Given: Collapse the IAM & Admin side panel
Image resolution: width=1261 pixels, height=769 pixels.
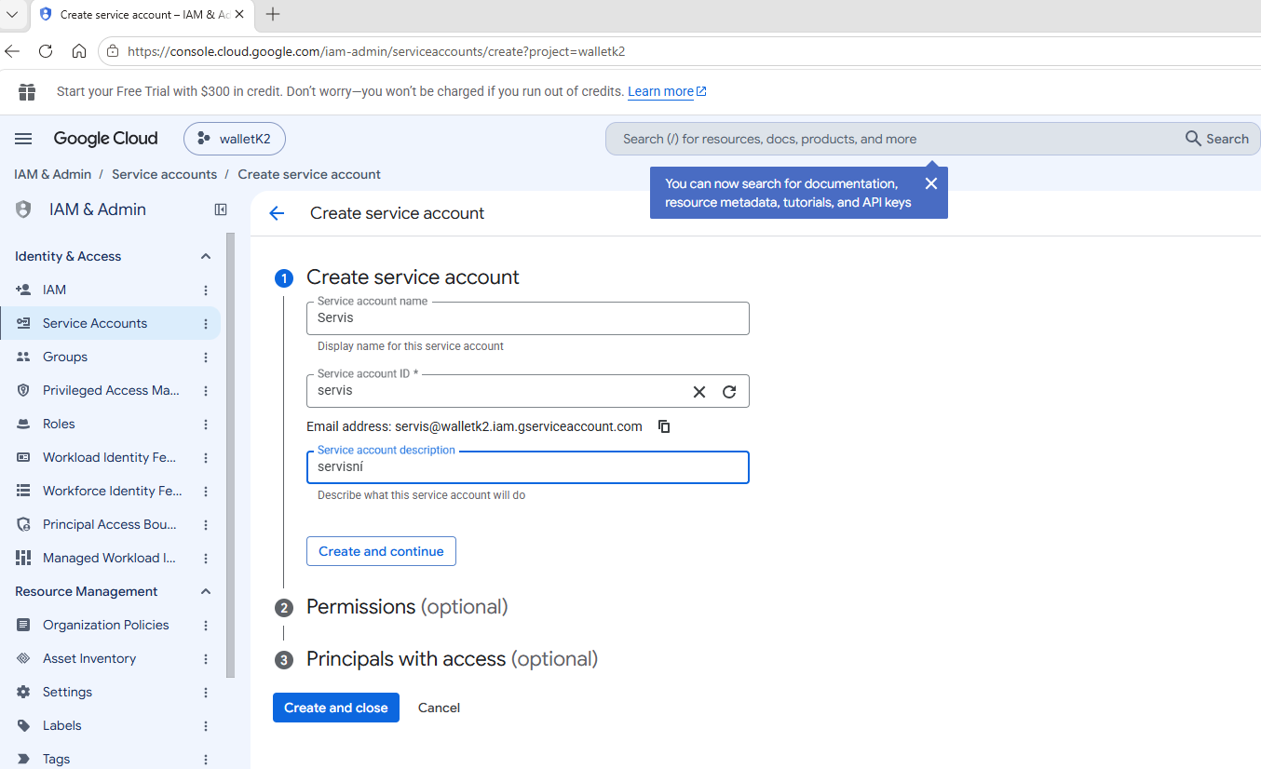Looking at the screenshot, I should pos(221,209).
